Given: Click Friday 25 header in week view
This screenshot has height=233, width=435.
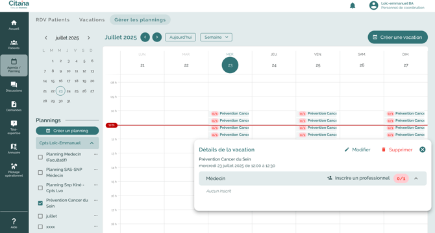Looking at the screenshot, I should click(318, 65).
